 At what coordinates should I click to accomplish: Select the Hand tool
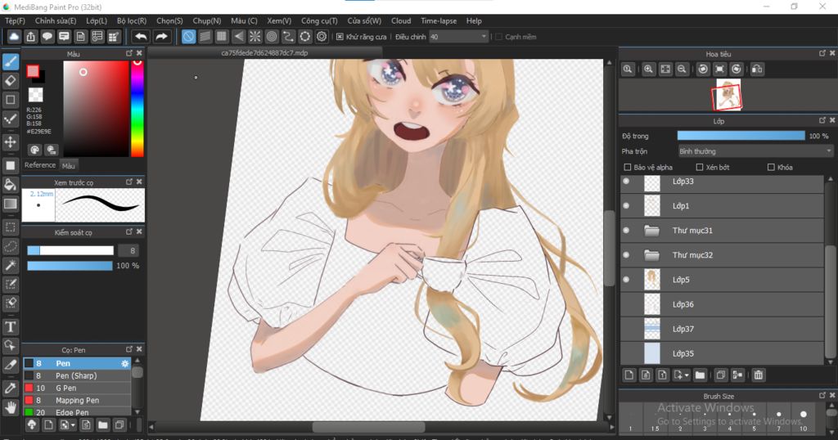[10, 408]
